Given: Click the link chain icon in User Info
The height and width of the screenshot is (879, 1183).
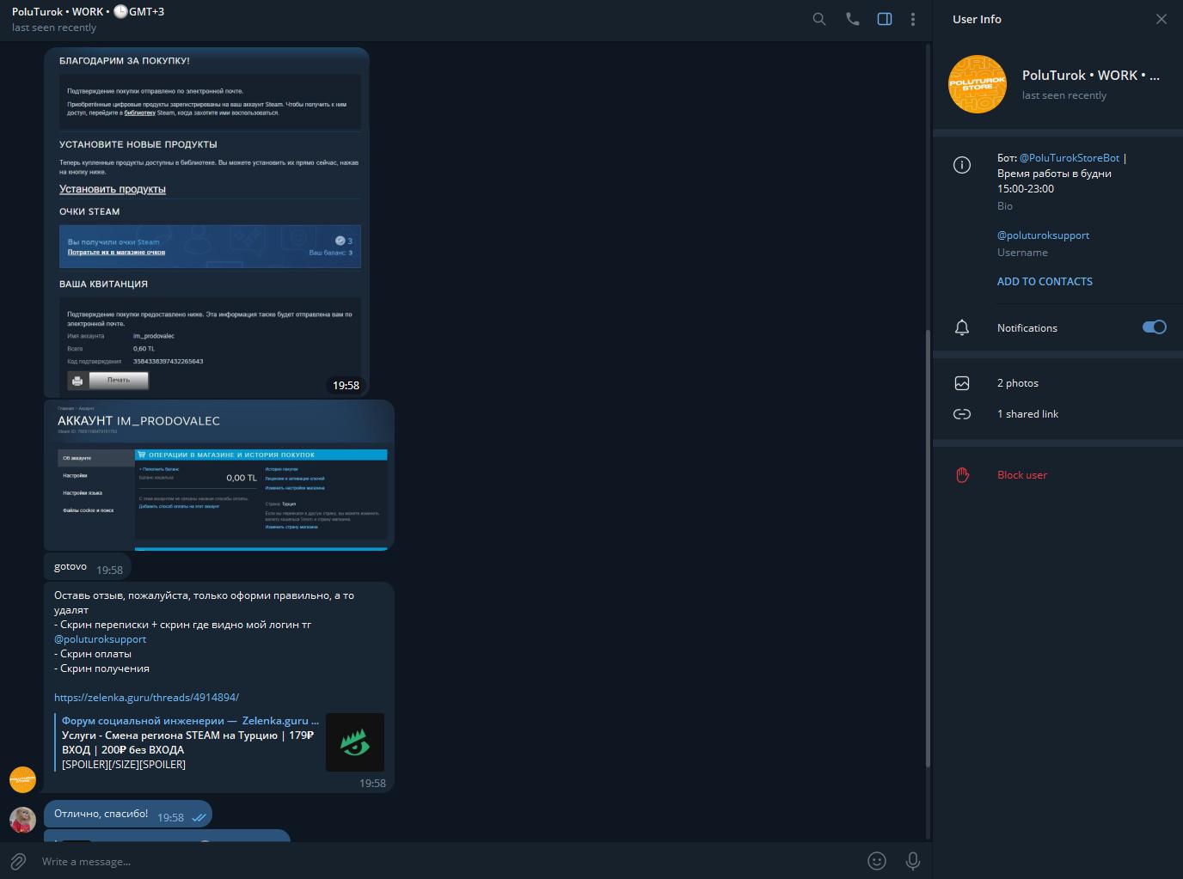Looking at the screenshot, I should [962, 414].
